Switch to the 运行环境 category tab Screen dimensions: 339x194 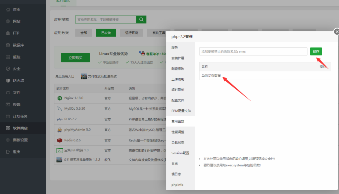(x=132, y=33)
